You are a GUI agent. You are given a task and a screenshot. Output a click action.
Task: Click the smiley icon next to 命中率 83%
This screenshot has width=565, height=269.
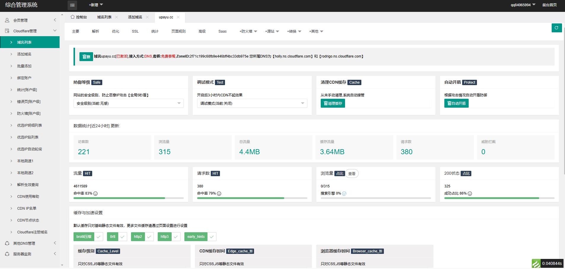pyautogui.click(x=95, y=194)
